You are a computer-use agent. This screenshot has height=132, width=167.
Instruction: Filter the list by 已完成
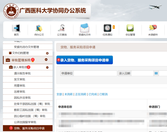coord(93,94)
